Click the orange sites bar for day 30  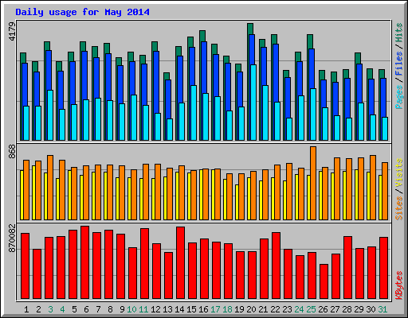click(x=373, y=188)
